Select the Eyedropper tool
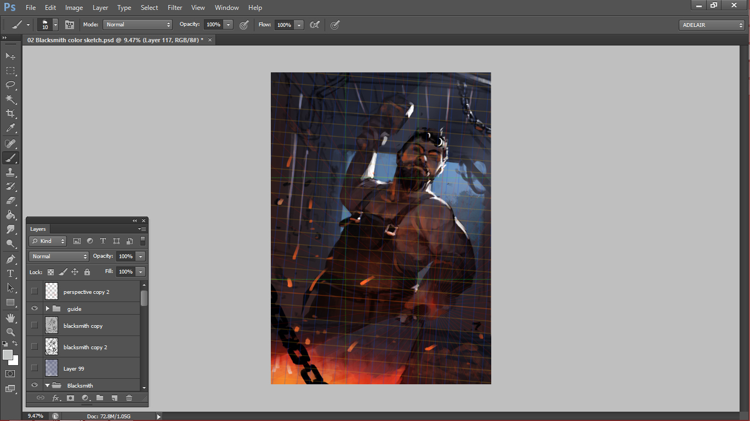This screenshot has width=750, height=421. pyautogui.click(x=10, y=128)
